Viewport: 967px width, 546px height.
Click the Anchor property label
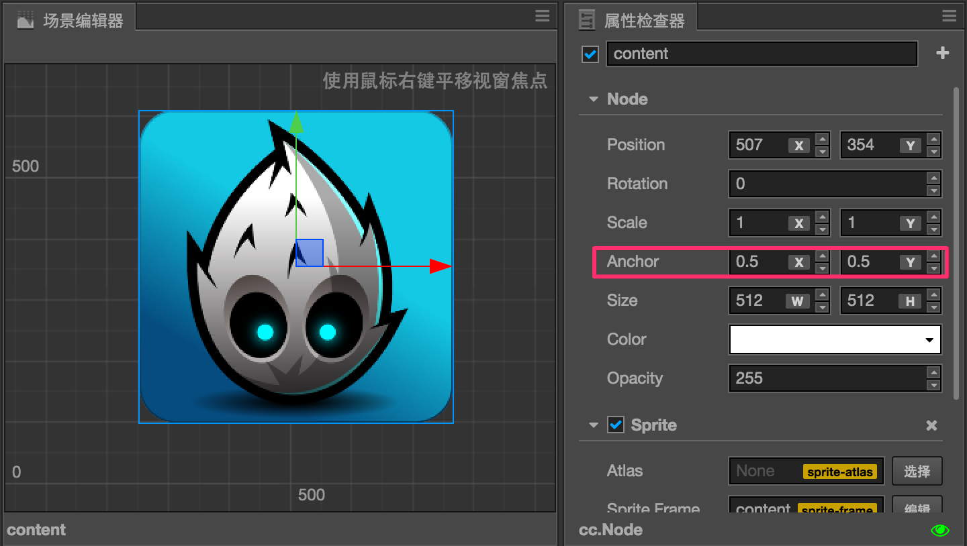(x=633, y=262)
